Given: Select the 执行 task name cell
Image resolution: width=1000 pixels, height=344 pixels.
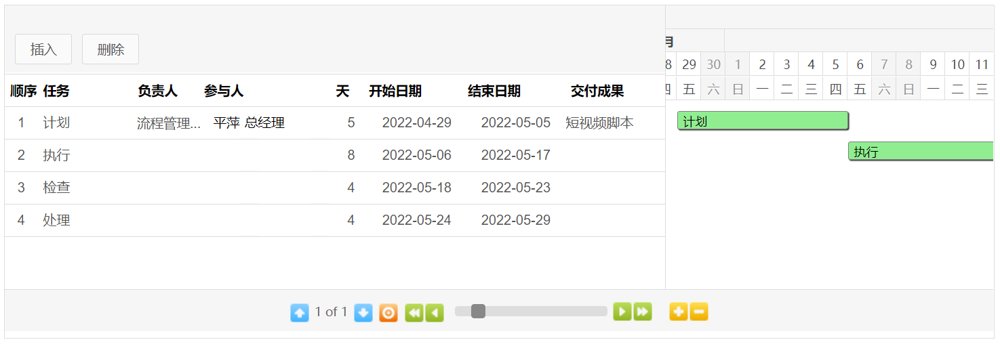Looking at the screenshot, I should pyautogui.click(x=56, y=155).
